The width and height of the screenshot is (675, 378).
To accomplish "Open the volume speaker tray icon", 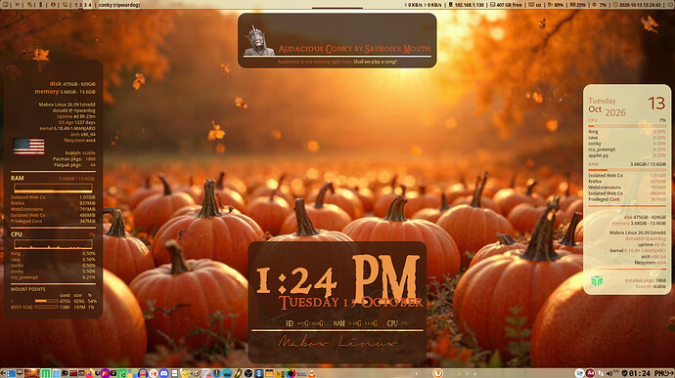I will (x=609, y=373).
